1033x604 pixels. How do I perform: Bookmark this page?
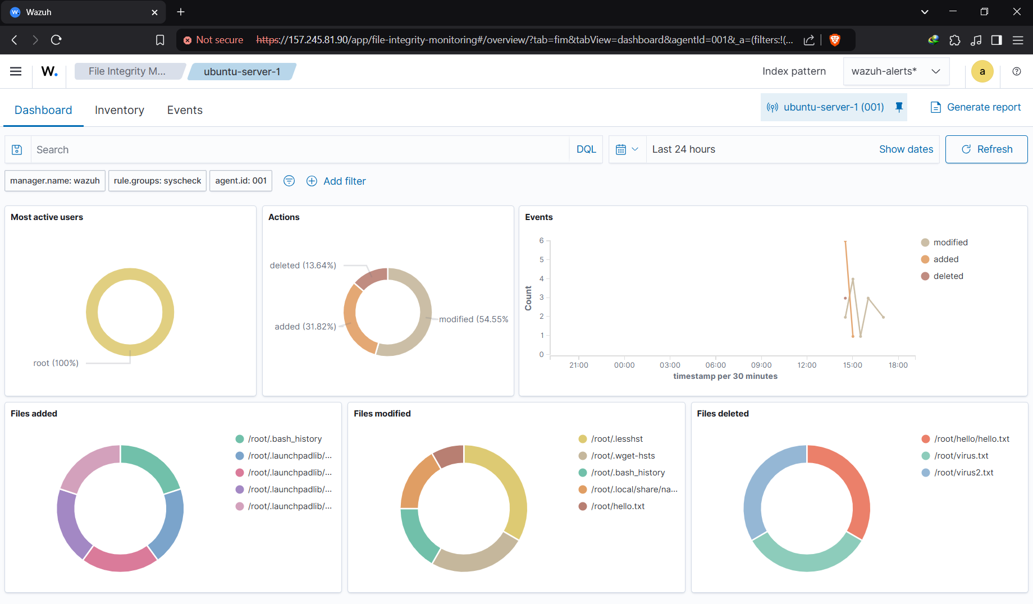pyautogui.click(x=160, y=40)
